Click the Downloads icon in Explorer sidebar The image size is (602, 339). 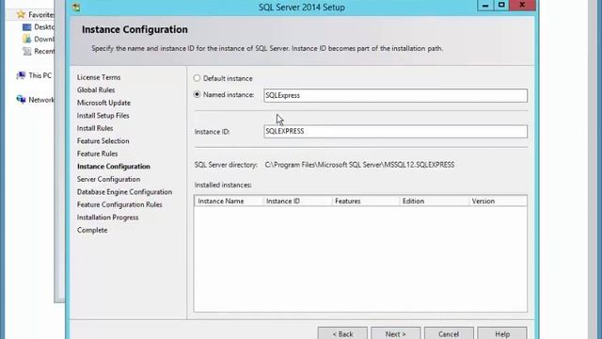(x=27, y=39)
